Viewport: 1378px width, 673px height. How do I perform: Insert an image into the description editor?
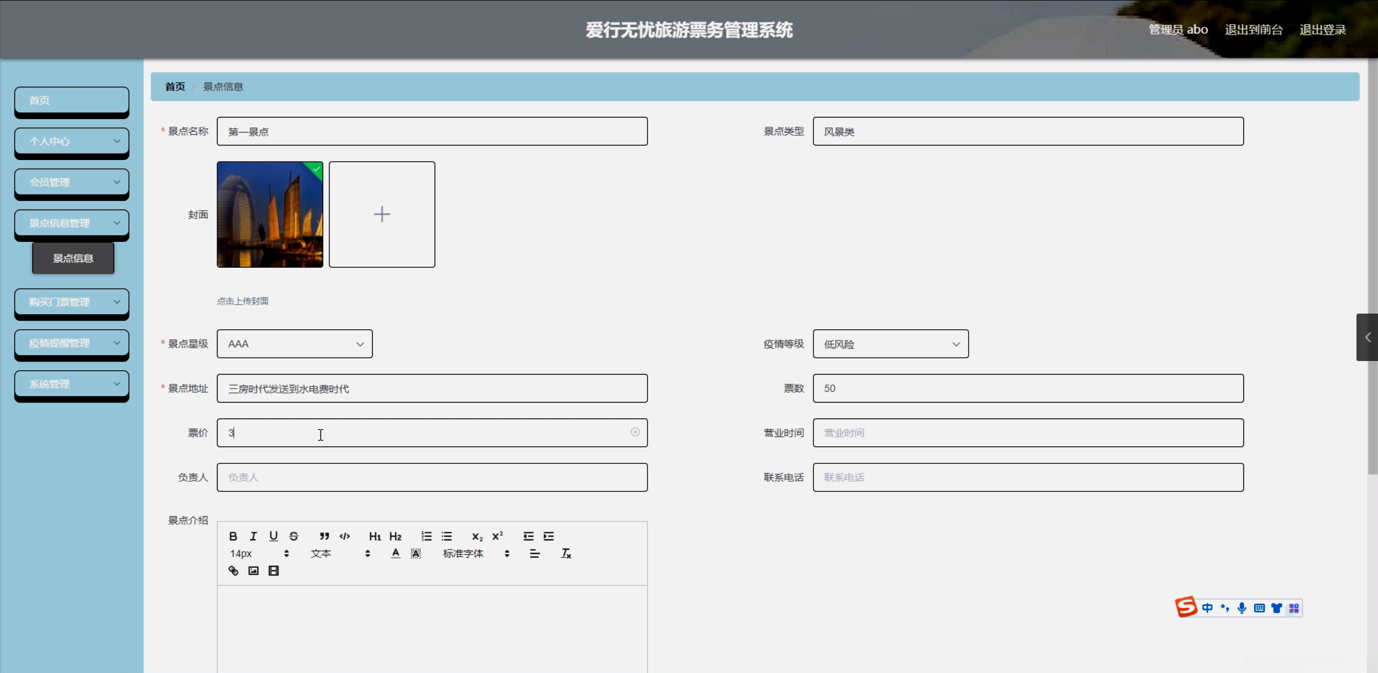[x=253, y=571]
